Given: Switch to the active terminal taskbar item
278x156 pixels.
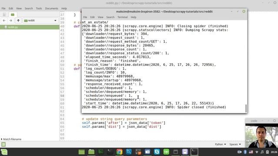Looking at the screenshot, I should tap(194, 152).
